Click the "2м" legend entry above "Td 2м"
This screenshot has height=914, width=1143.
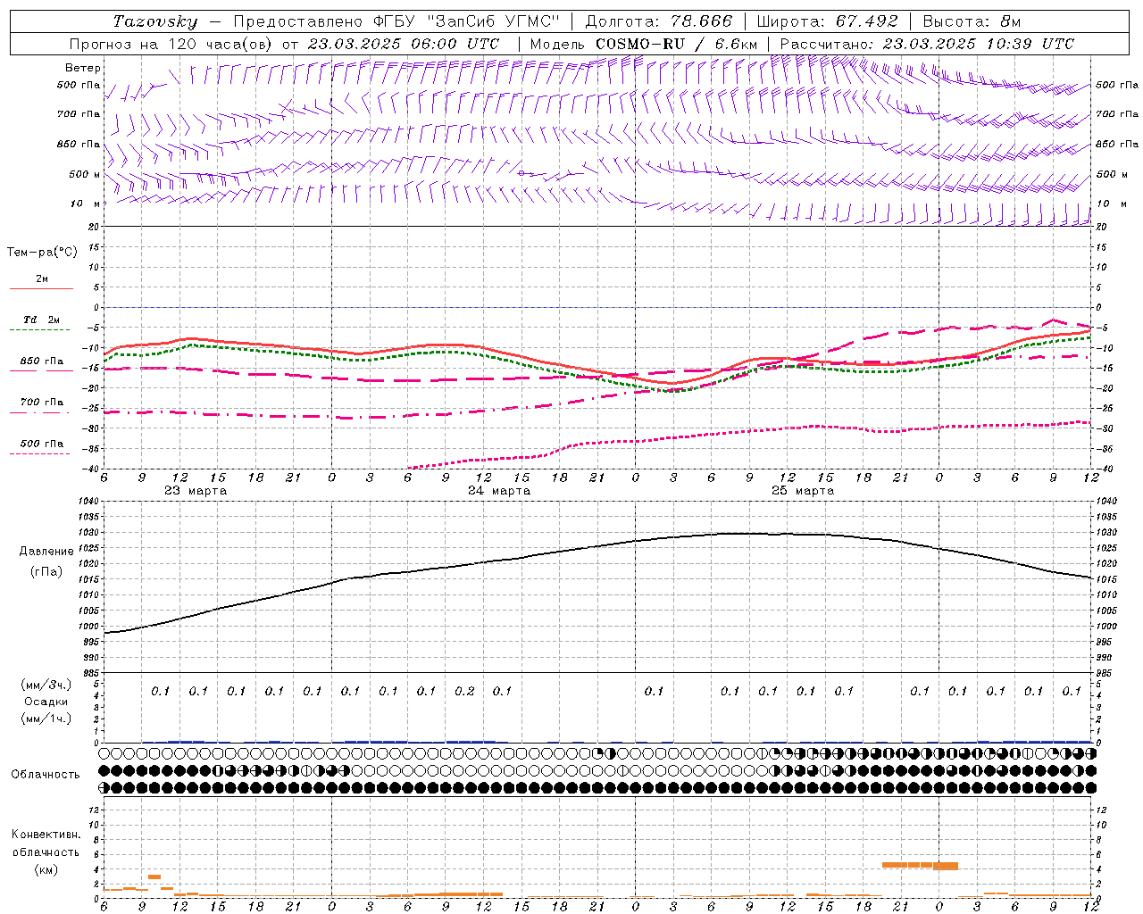click(42, 279)
